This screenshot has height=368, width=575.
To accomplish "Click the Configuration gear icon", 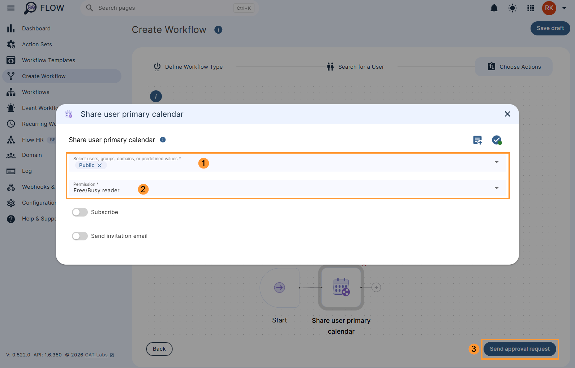I will click(x=11, y=203).
